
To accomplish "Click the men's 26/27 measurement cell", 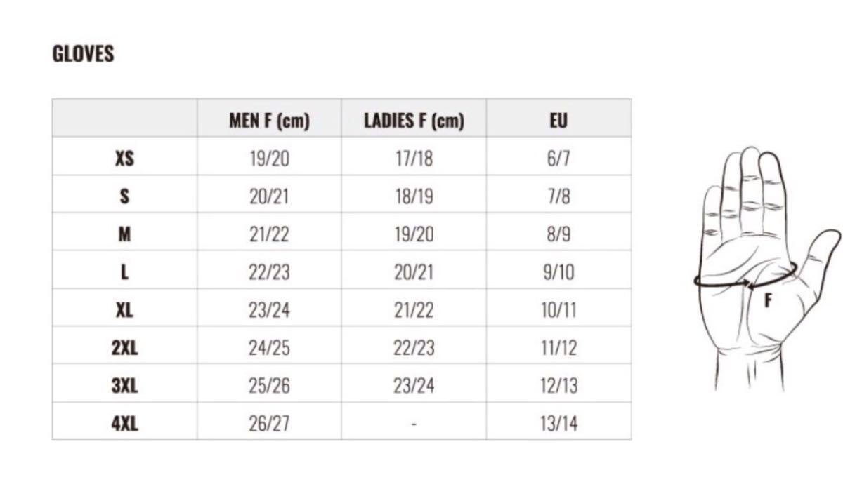I will 269,424.
